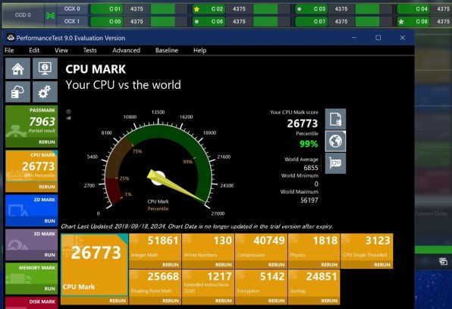This screenshot has width=452, height=309.
Task: Open the File menu
Action: (9, 51)
